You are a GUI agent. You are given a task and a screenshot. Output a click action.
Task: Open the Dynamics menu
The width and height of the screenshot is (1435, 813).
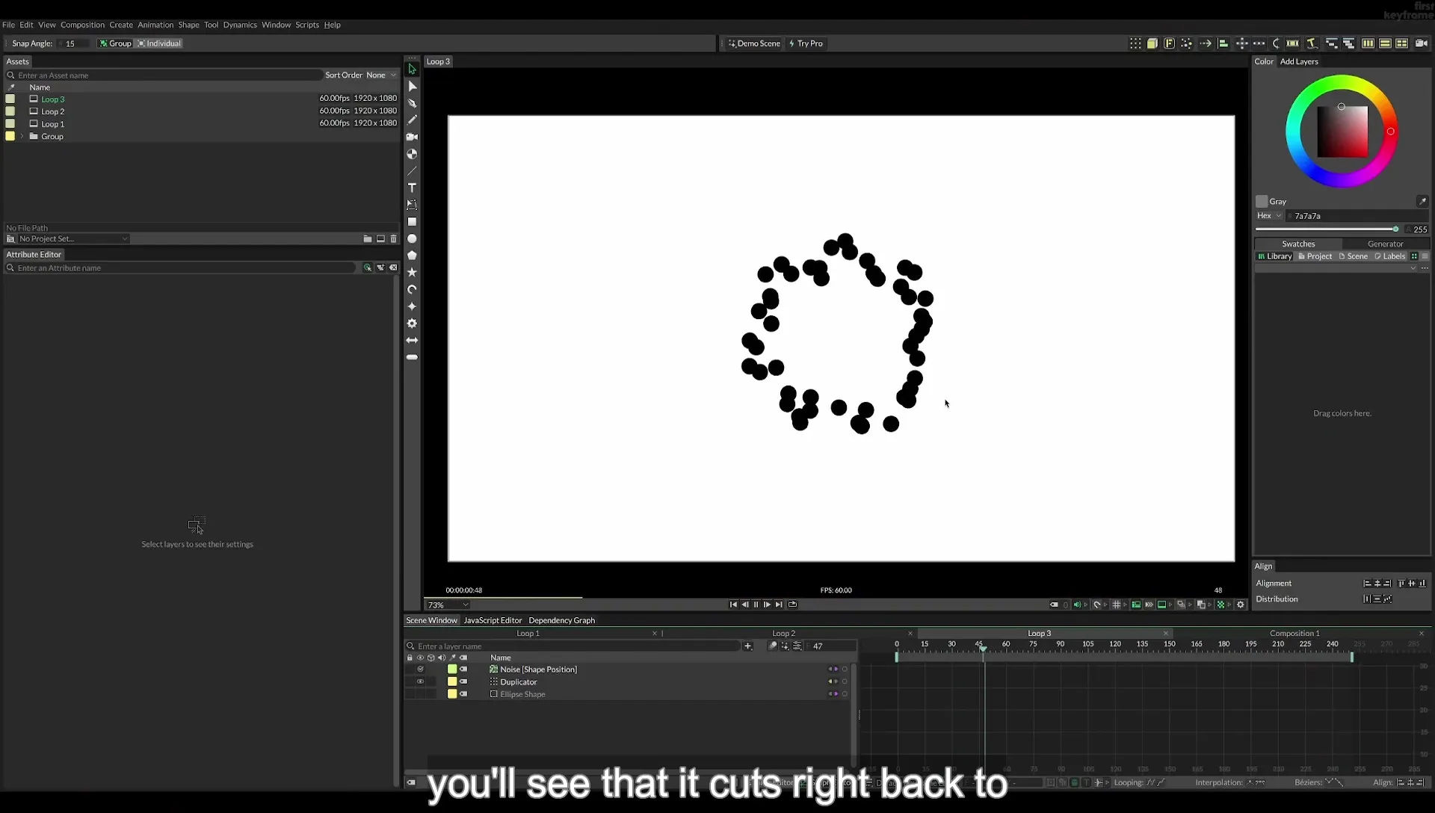coord(240,25)
